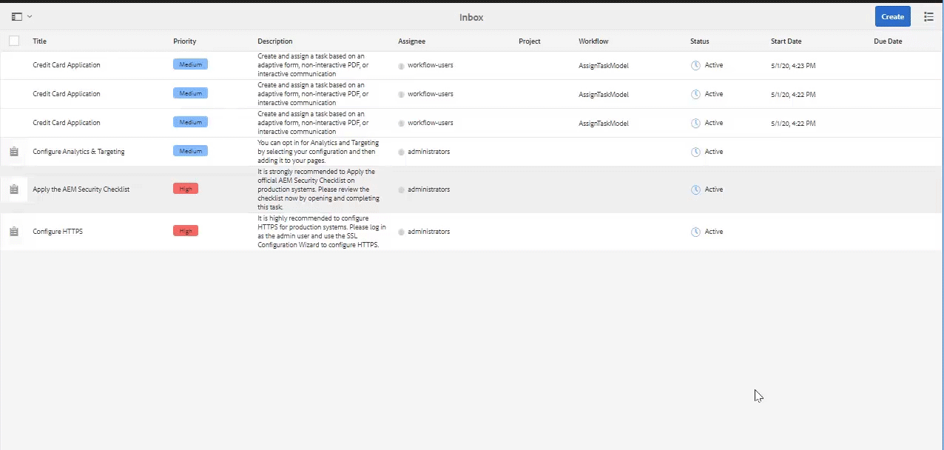944x450 pixels.
Task: Click the Assignee column header
Action: [x=412, y=41]
